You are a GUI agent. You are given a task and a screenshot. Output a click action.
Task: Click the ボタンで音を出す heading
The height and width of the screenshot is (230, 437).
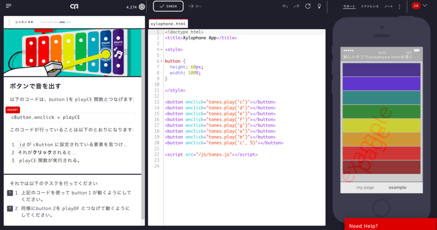(35, 86)
